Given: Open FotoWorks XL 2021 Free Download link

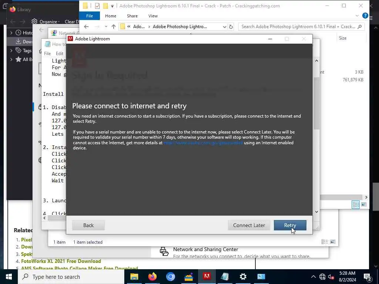Looking at the screenshot, I should pyautogui.click(x=61, y=261).
